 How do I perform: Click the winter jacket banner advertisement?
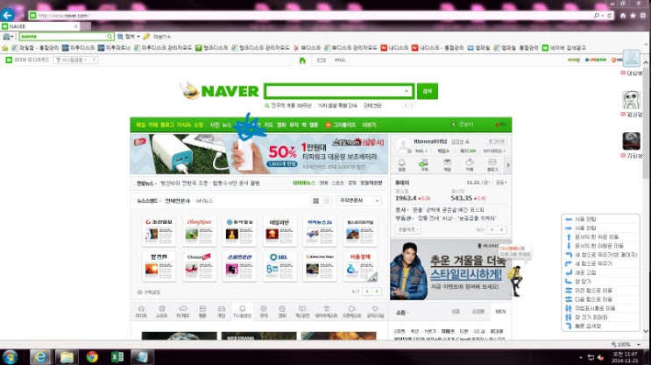[x=450, y=270]
